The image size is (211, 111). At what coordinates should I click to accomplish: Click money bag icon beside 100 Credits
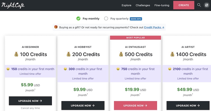pos(16,54)
